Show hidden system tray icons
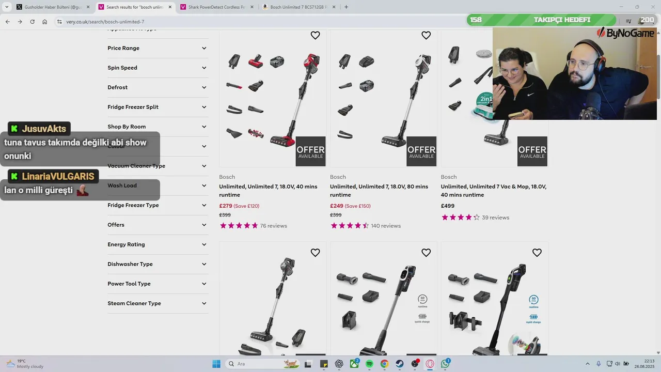This screenshot has width=661, height=372. [x=587, y=364]
